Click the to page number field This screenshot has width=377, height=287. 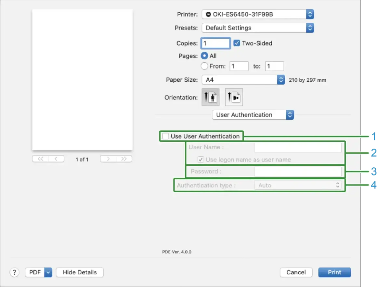coord(275,66)
